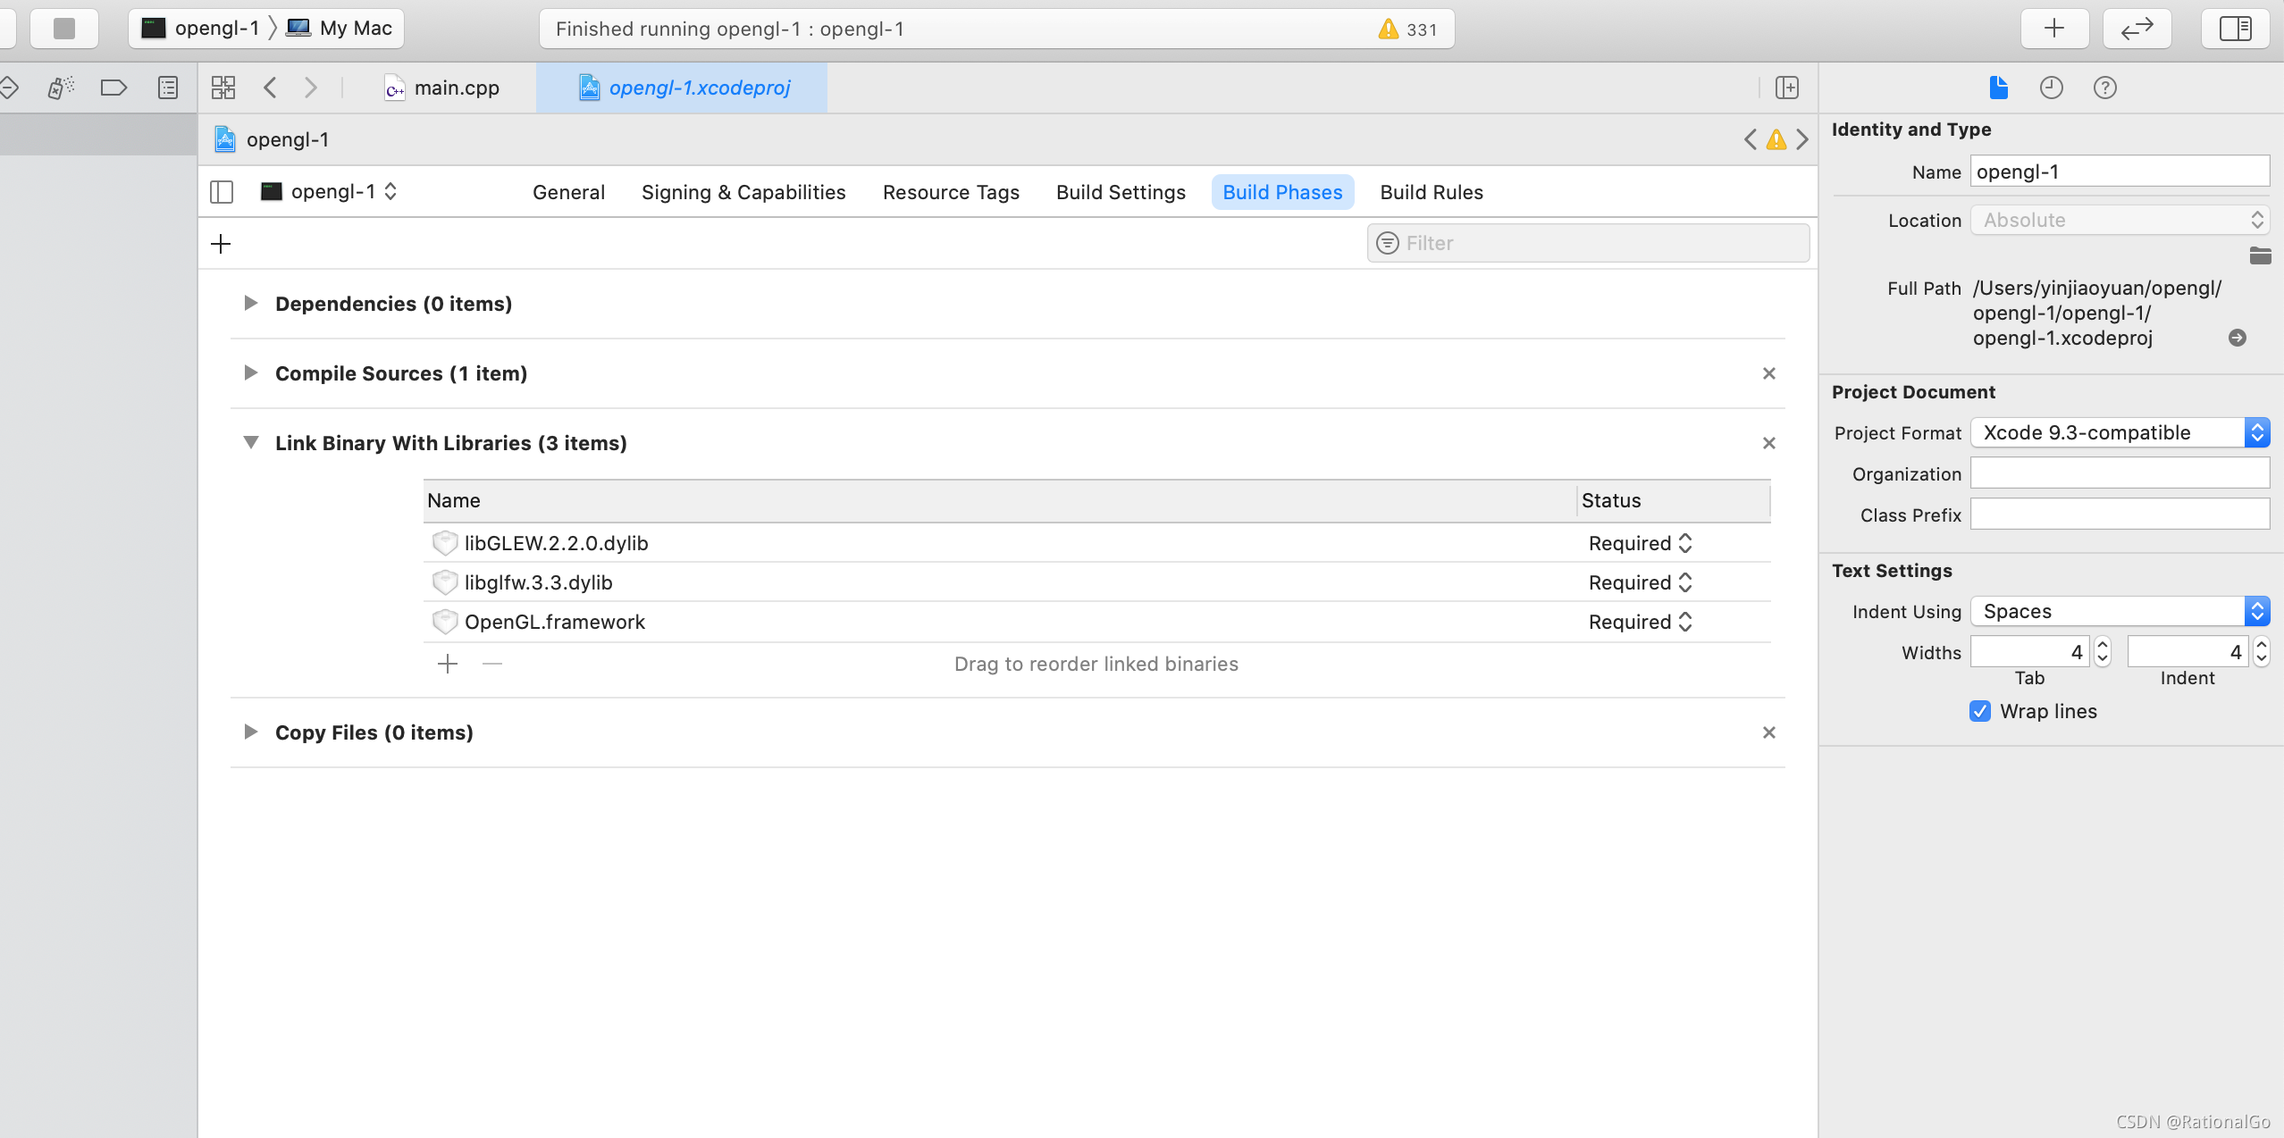
Task: Hide the inspectors panel
Action: (2235, 29)
